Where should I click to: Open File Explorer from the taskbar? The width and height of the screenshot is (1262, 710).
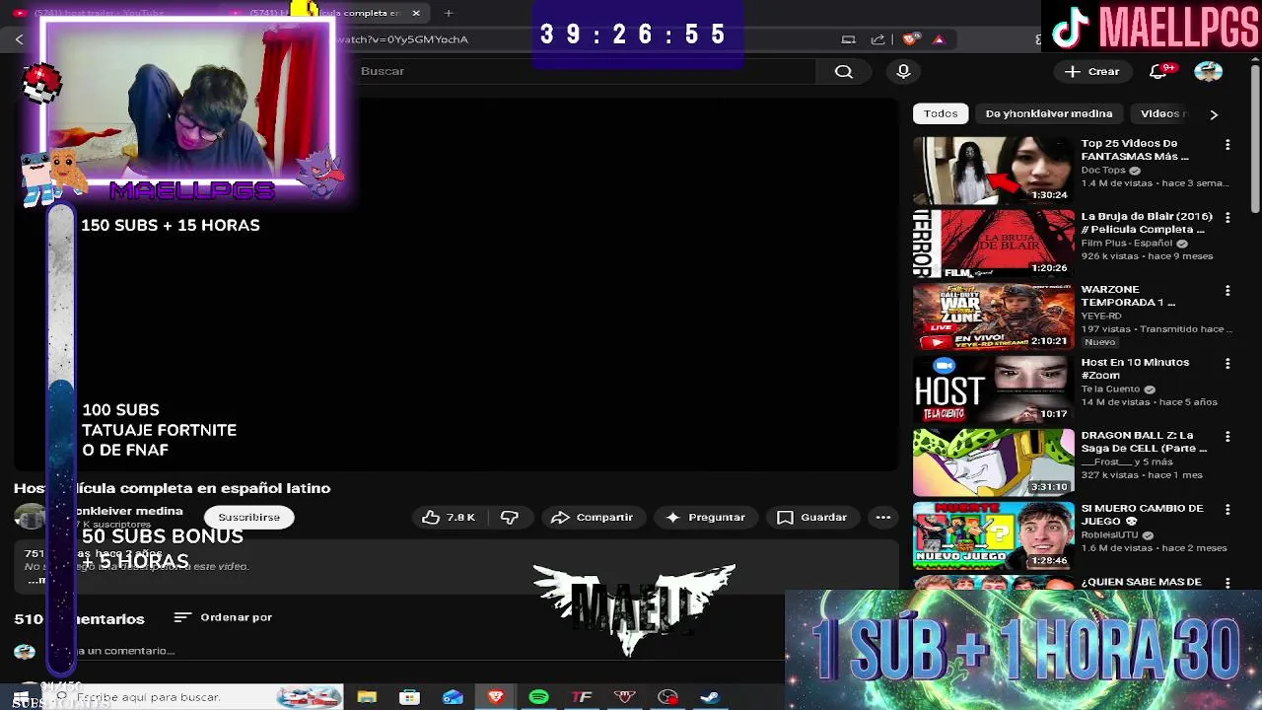point(367,697)
